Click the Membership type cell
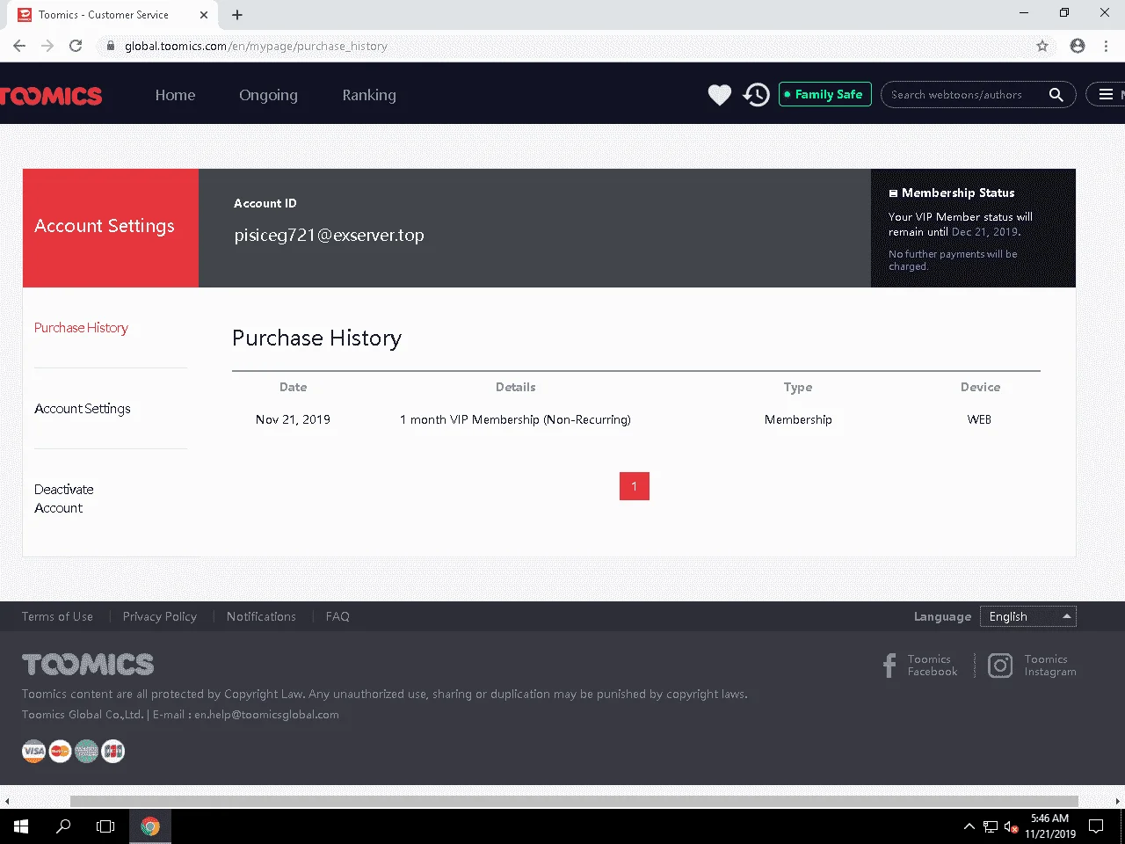The width and height of the screenshot is (1125, 844). tap(798, 419)
